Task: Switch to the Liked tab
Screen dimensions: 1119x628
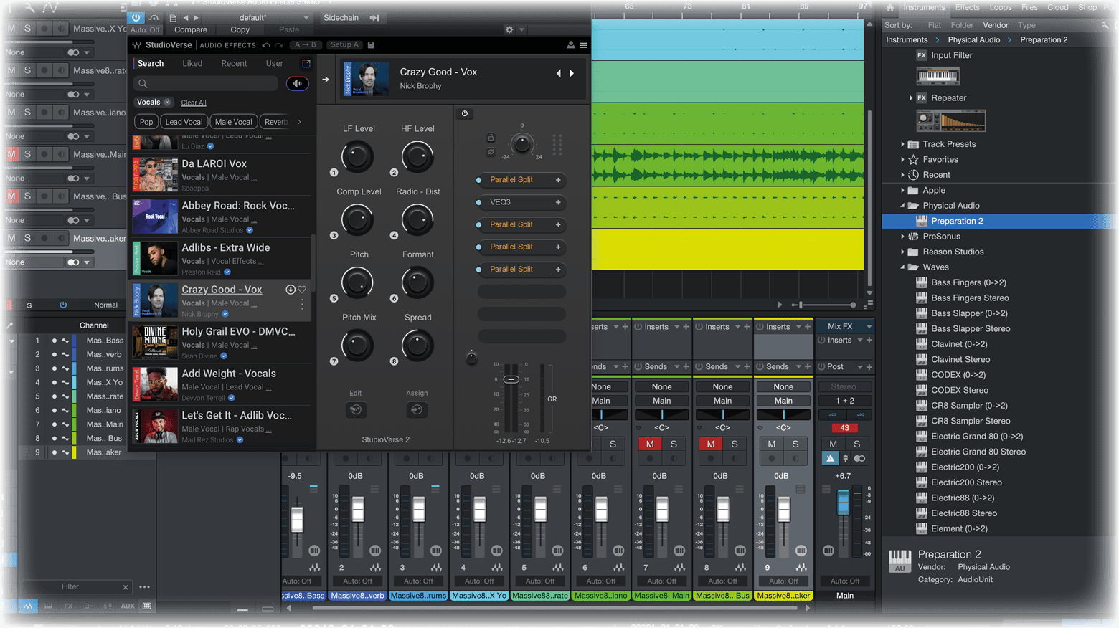Action: point(192,63)
